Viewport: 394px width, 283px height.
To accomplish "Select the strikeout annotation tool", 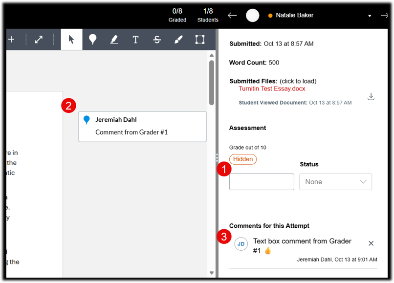I will 157,40.
